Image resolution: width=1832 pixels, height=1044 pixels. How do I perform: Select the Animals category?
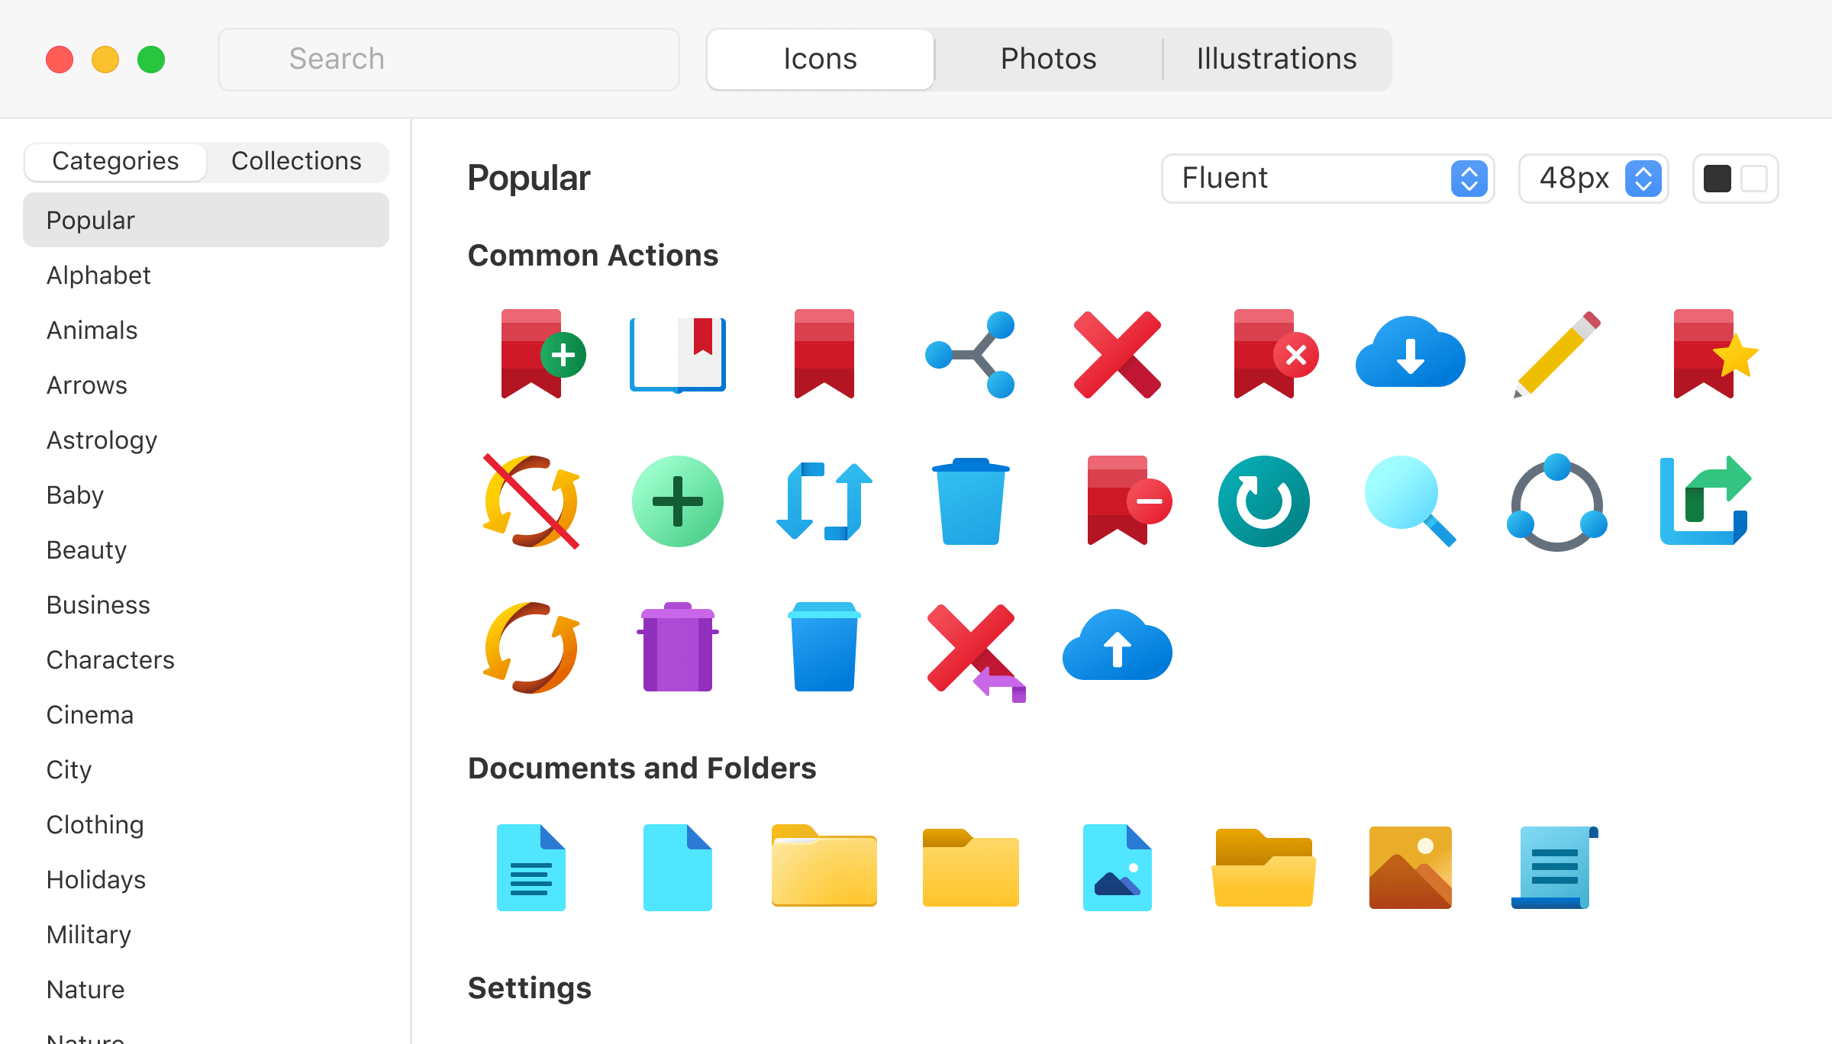(x=92, y=330)
